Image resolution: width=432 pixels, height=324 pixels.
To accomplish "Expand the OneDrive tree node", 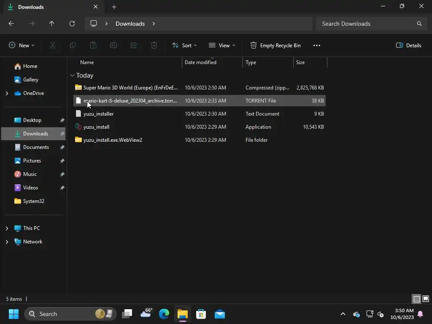I will click(7, 93).
